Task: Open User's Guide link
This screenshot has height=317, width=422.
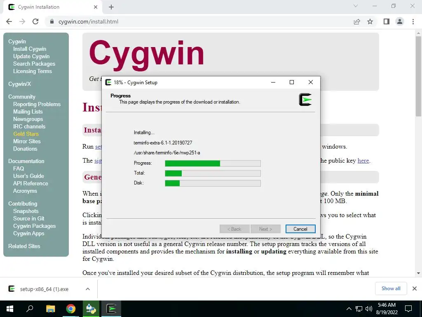Action: pos(28,176)
